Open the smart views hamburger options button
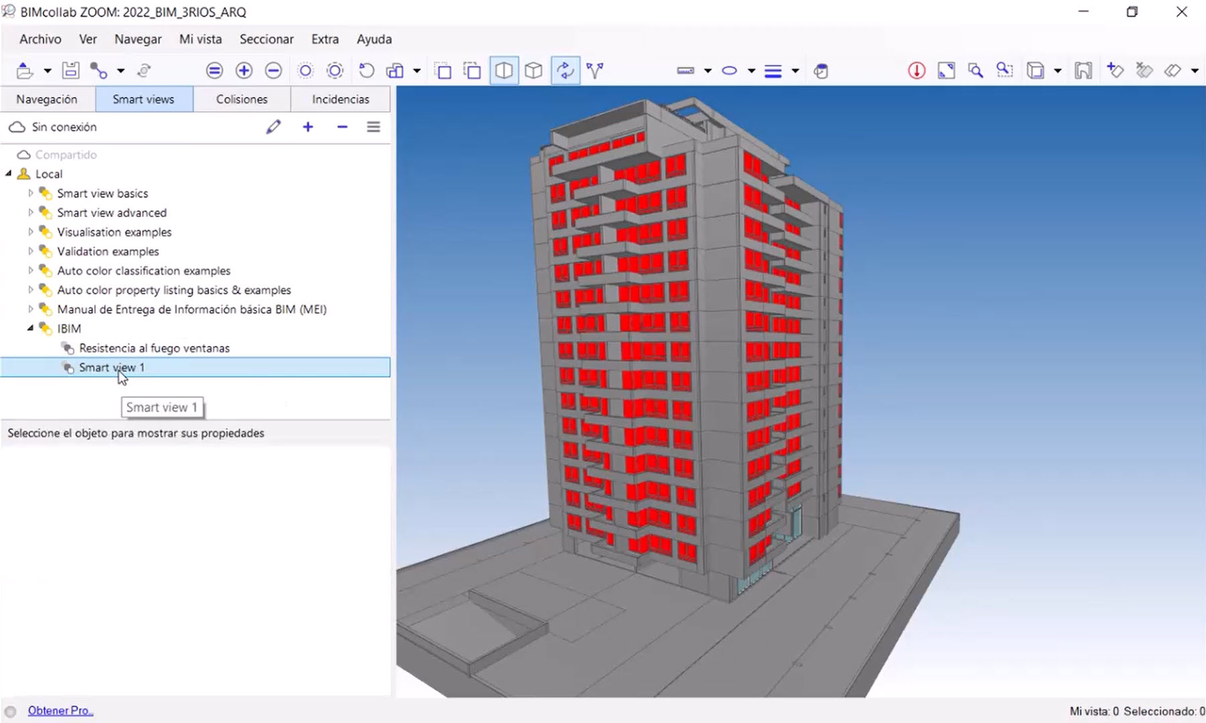1206x723 pixels. [x=373, y=127]
